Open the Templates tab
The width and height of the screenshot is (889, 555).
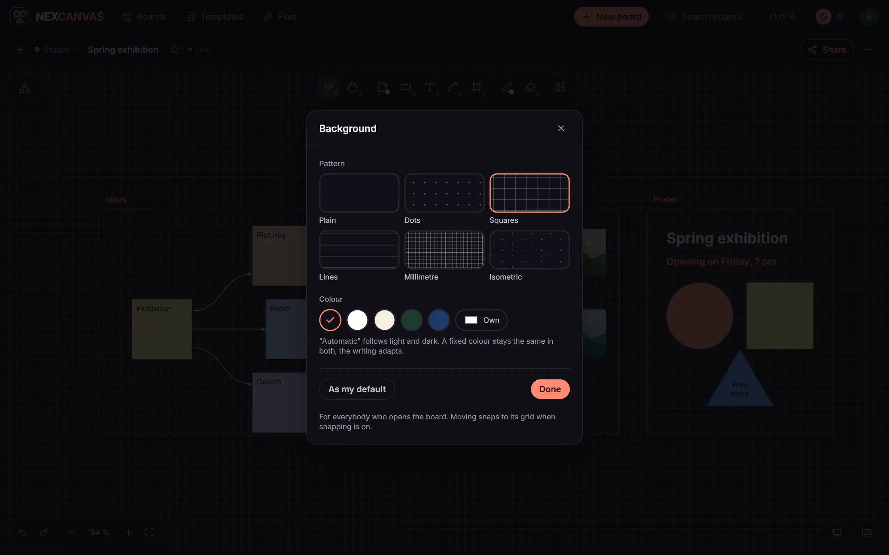(214, 16)
